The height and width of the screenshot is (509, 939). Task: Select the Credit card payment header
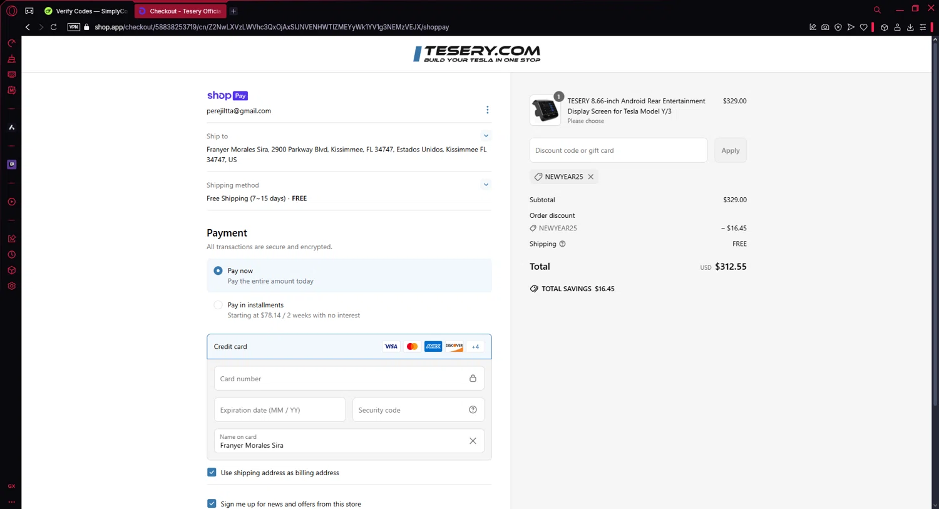click(349, 346)
